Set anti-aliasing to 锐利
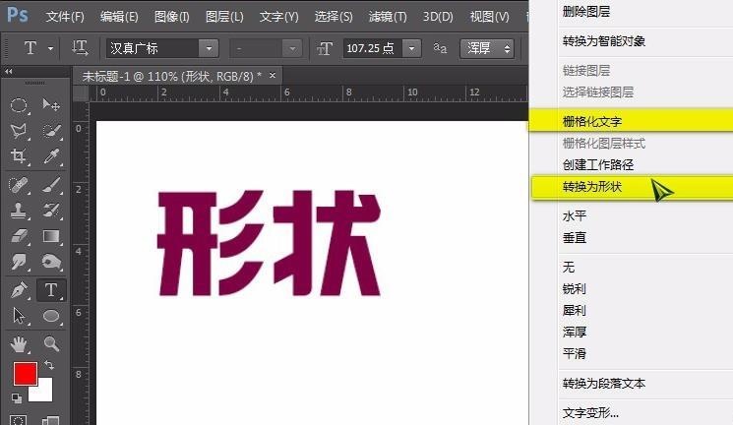Viewport: 733px width, 425px height. tap(575, 288)
